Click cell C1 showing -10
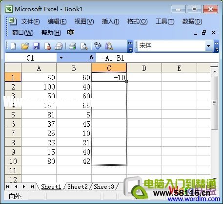 pos(109,77)
